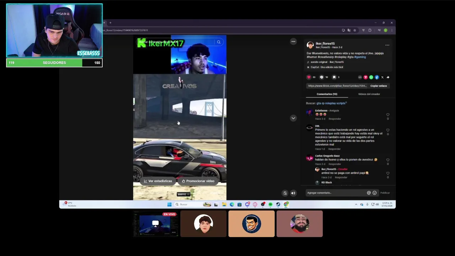Viewport: 455px width, 256px height.
Task: Click Promocionar video button
Action: tap(198, 181)
